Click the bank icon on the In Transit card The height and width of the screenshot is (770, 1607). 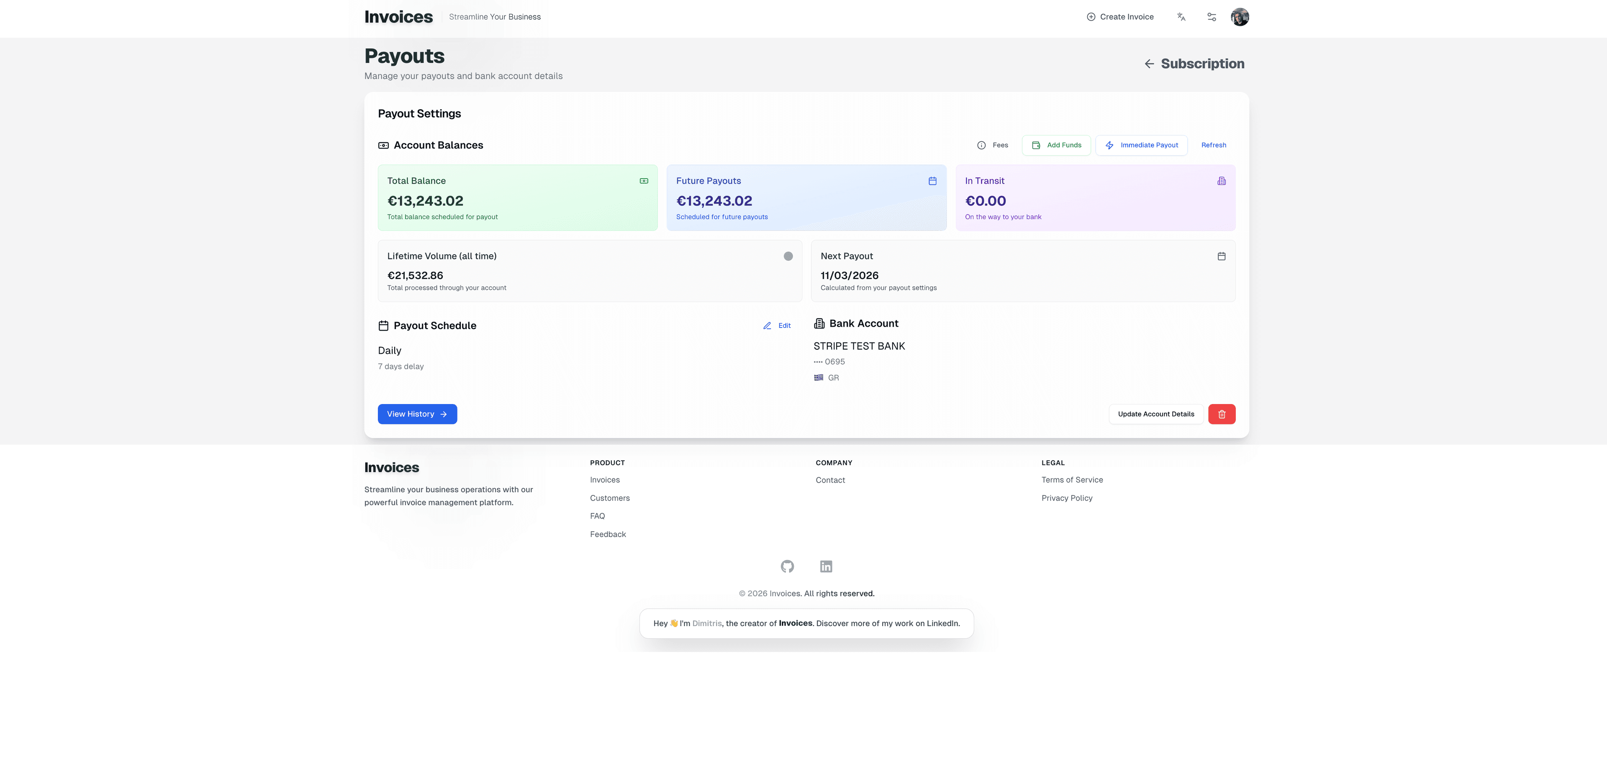point(1221,181)
